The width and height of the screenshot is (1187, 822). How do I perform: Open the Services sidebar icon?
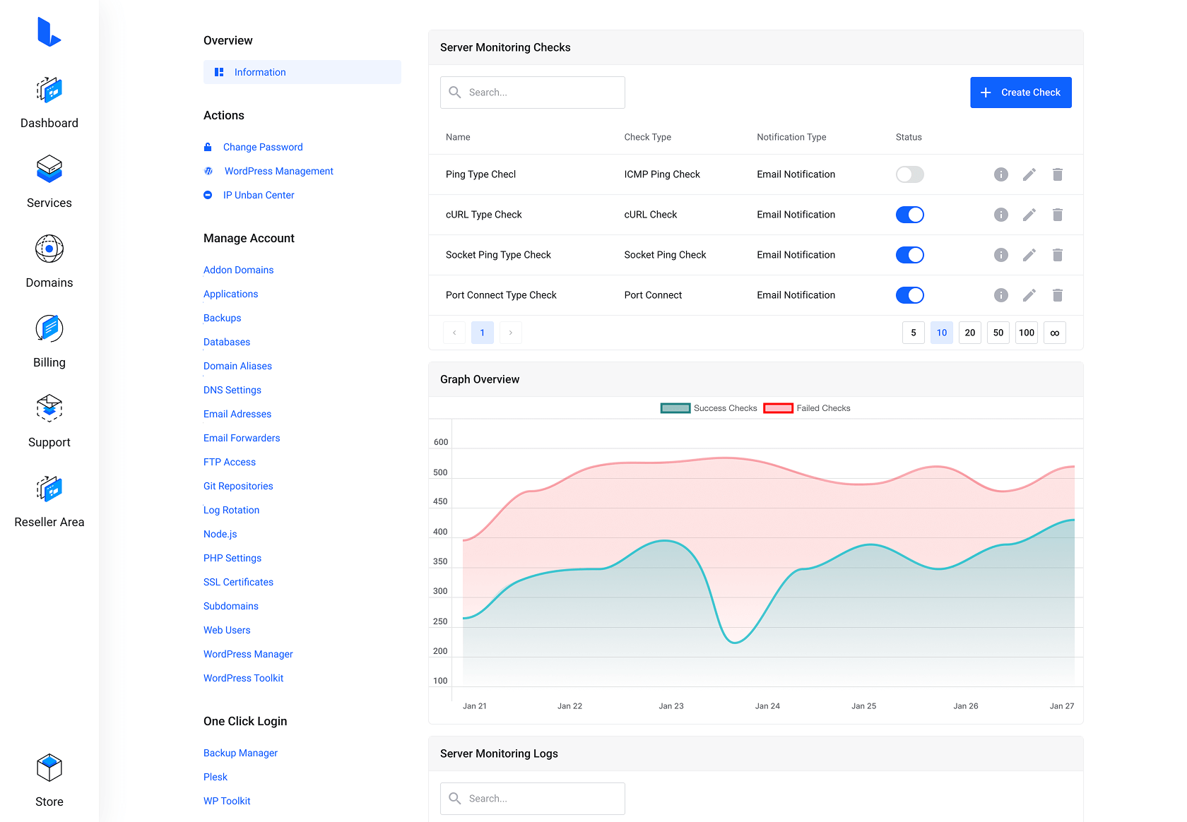[x=49, y=169]
